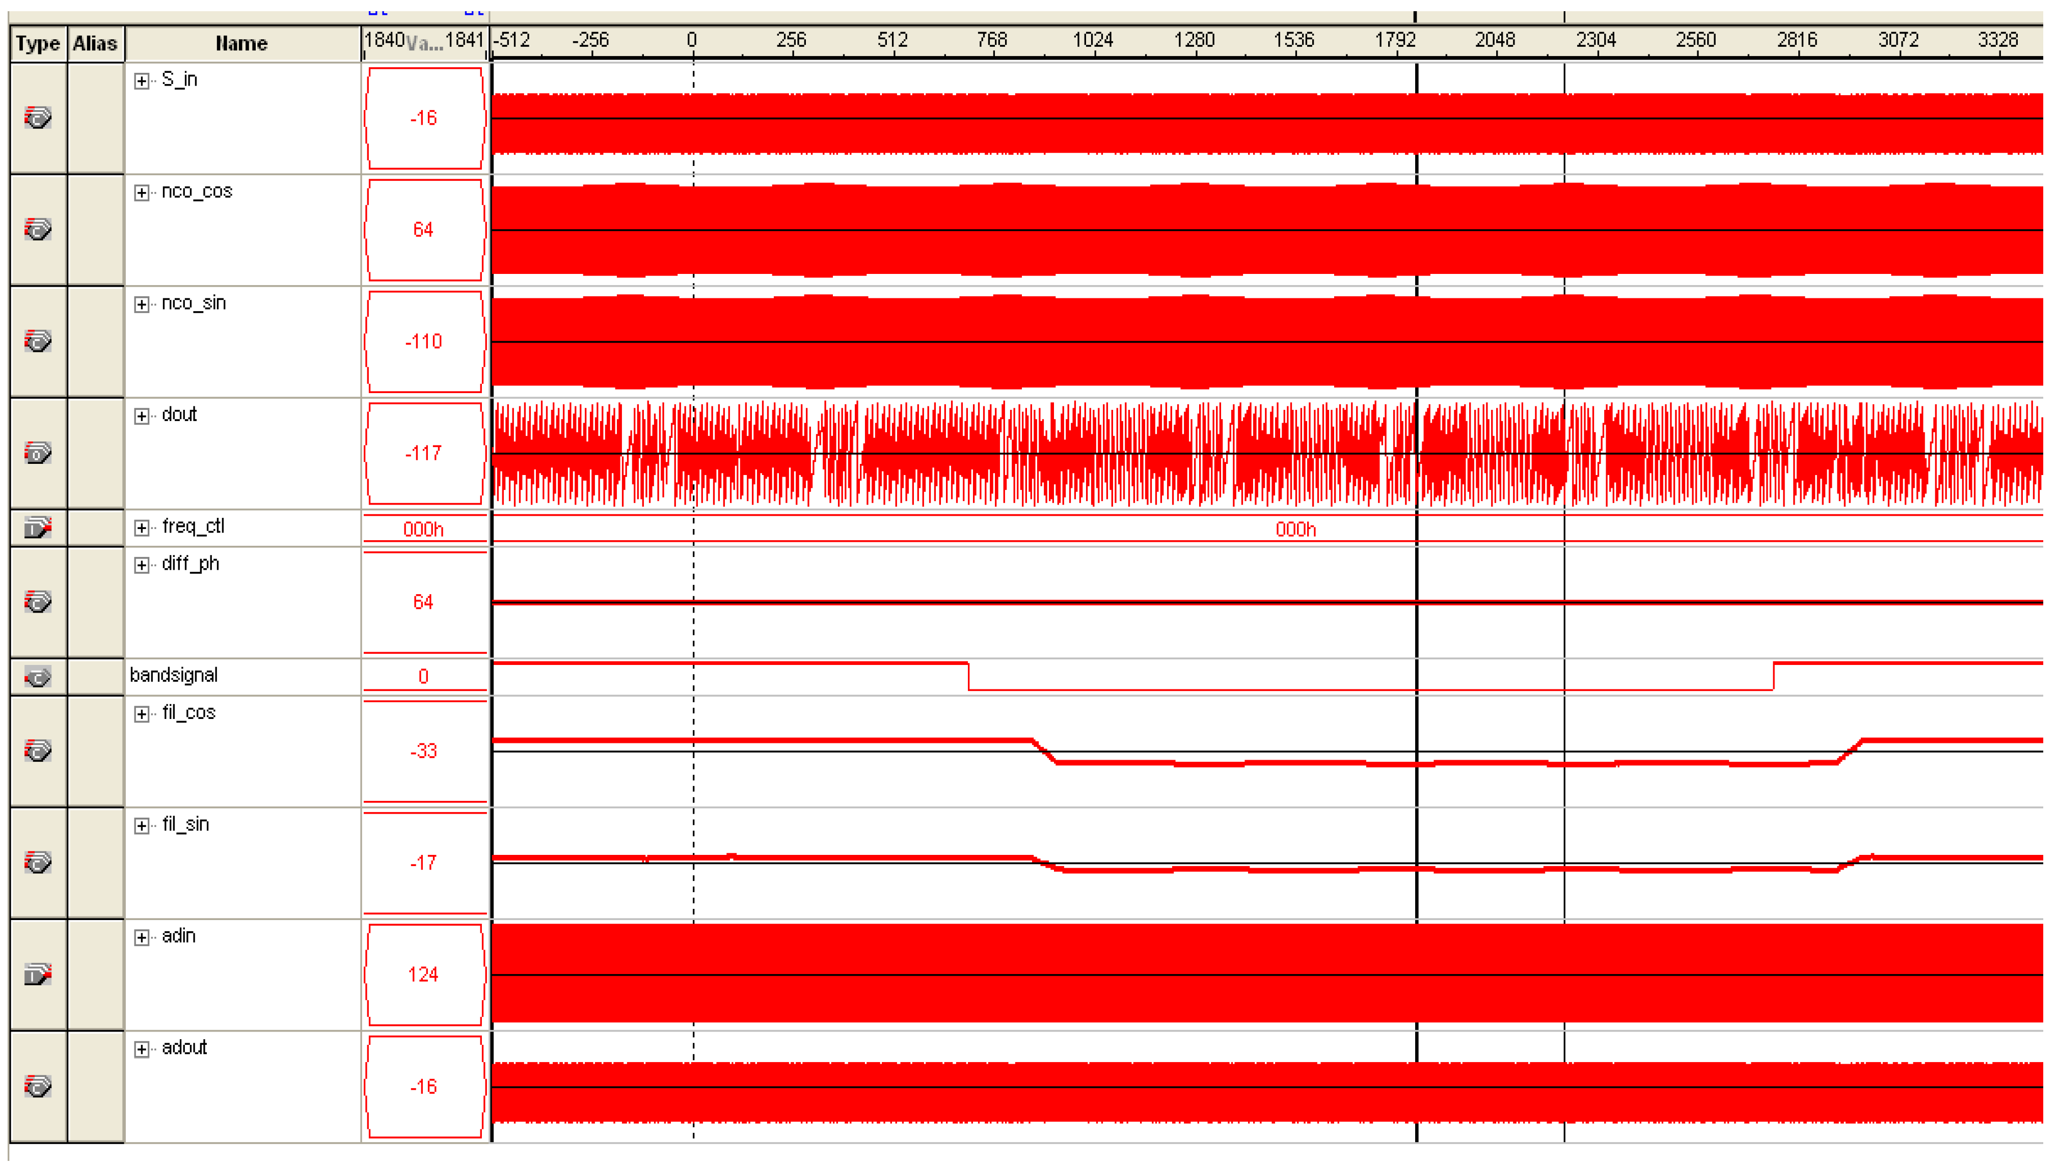Screen dimensions: 2057x1166
Task: Click the dout signal type icon
Action: click(38, 453)
